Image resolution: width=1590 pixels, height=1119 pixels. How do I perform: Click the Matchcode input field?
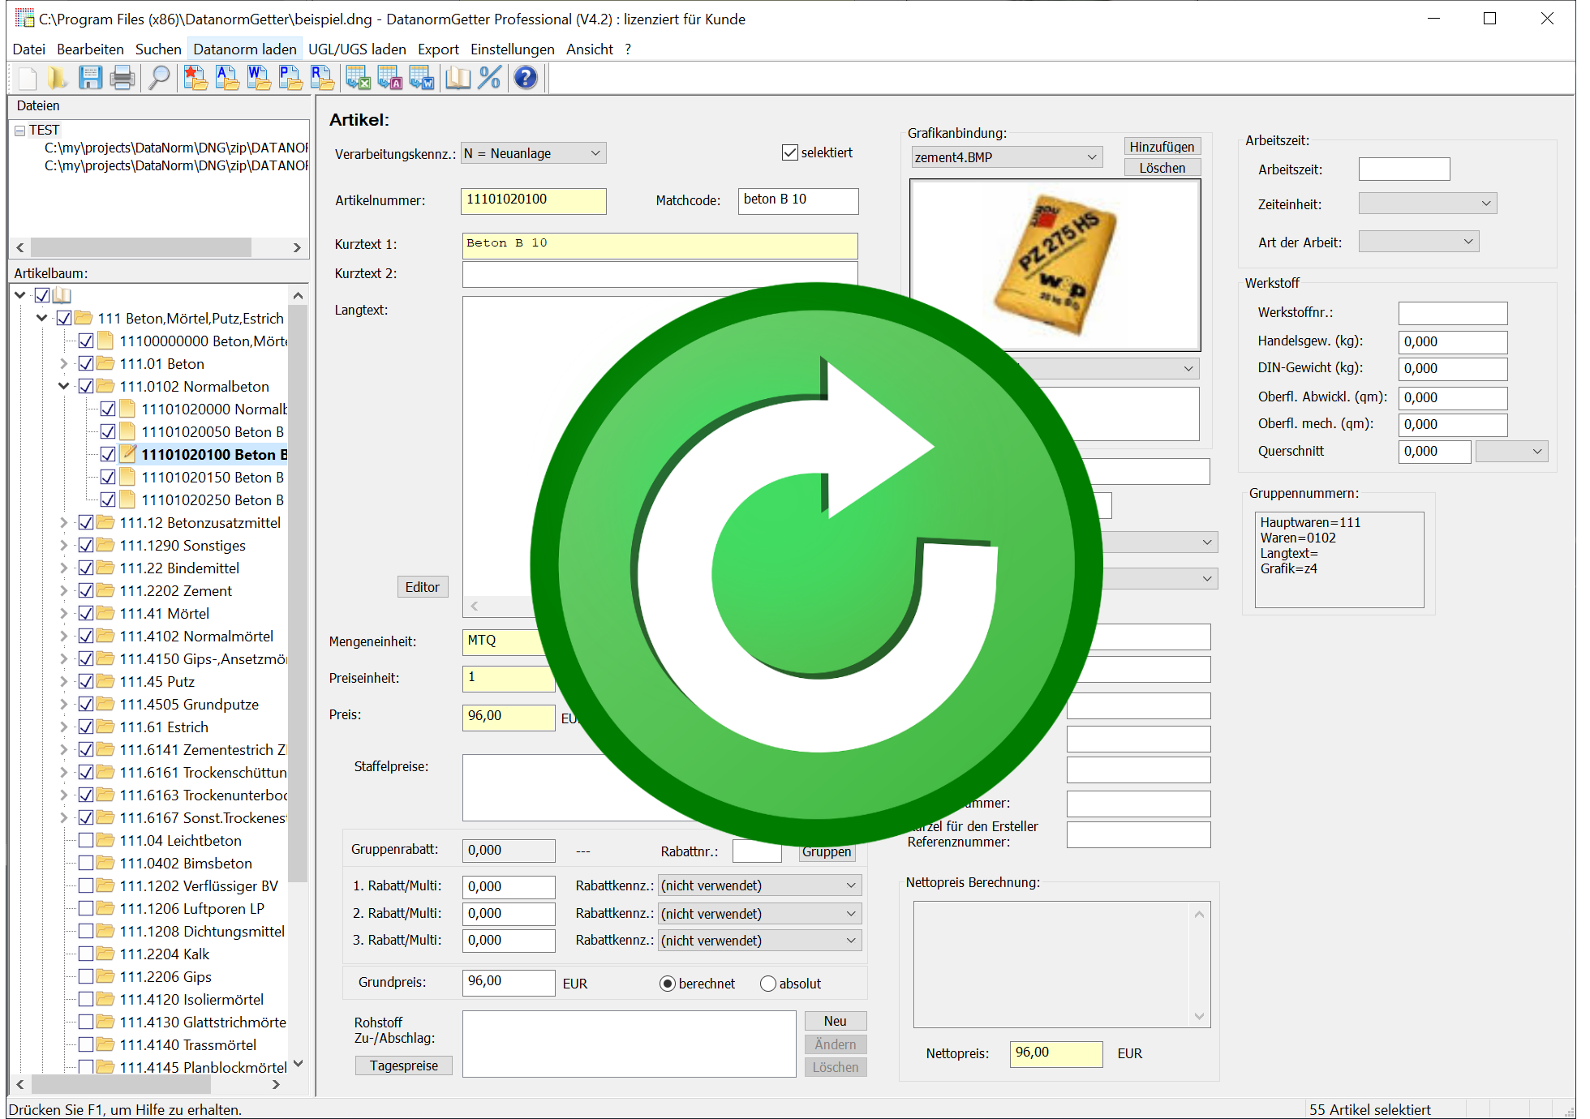coord(797,200)
